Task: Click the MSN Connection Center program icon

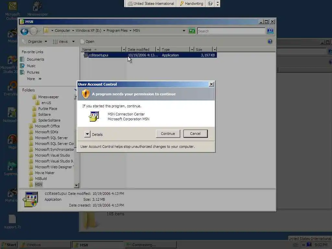Action: 94,116
